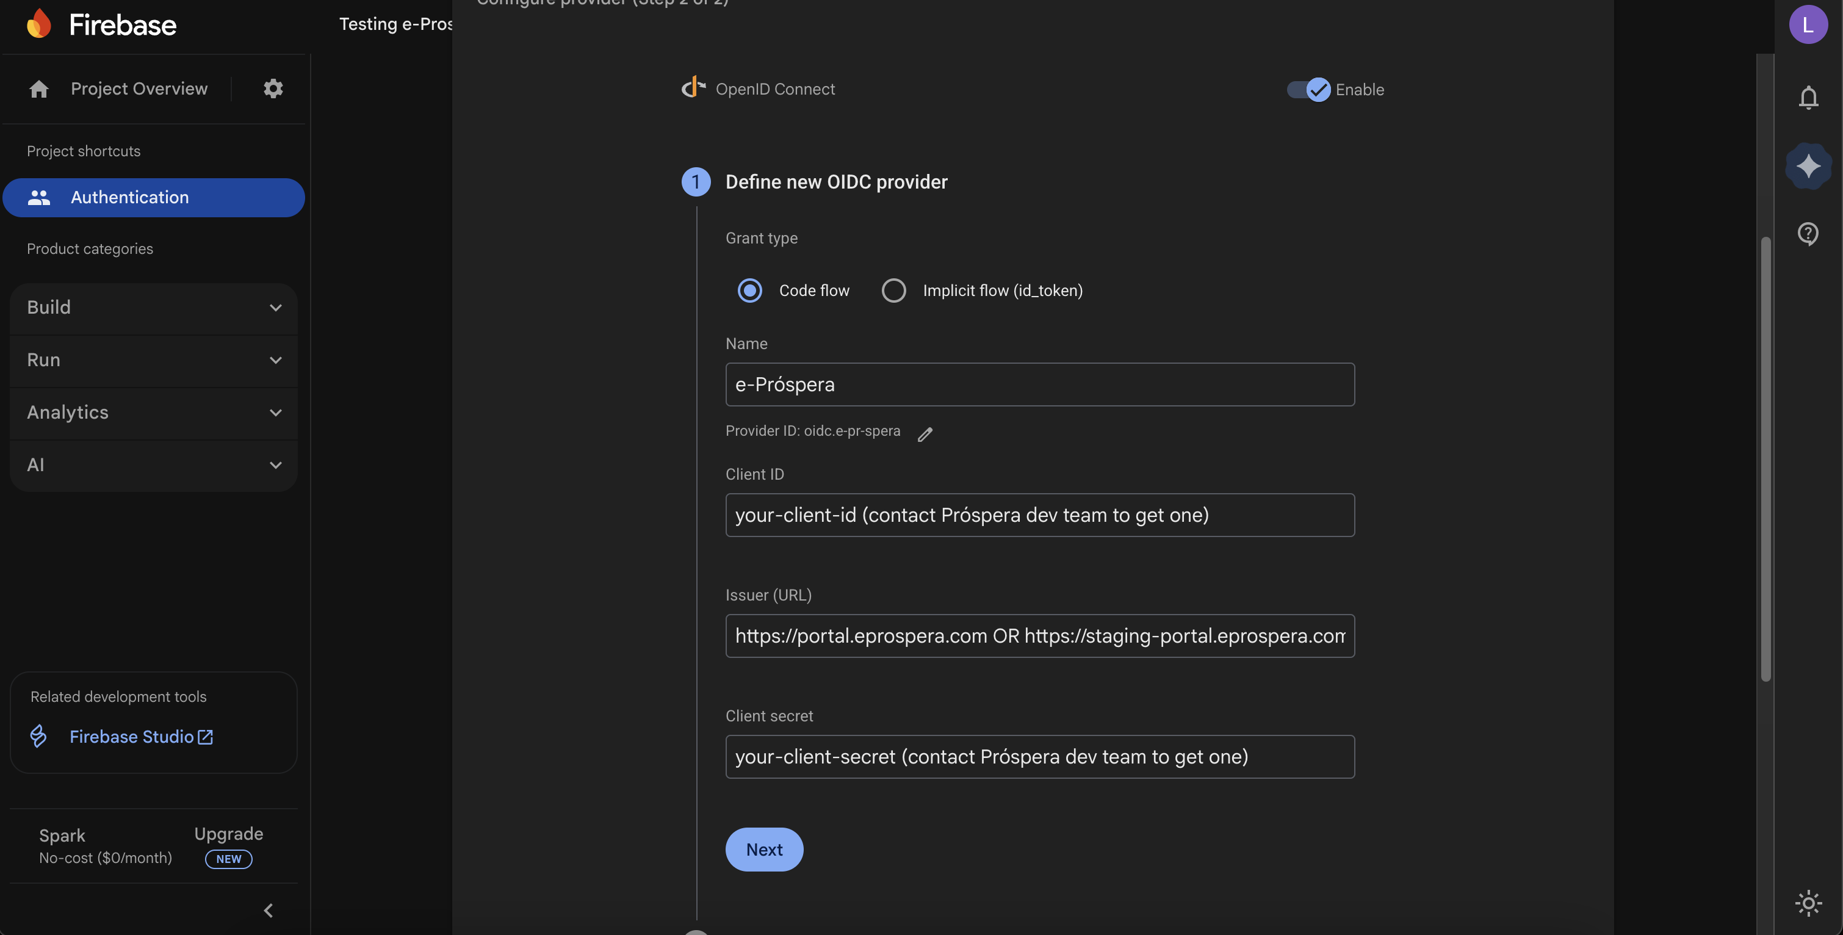Toggle the theme brightness icon
Screen dimensions: 1843x935
[x=1808, y=903]
